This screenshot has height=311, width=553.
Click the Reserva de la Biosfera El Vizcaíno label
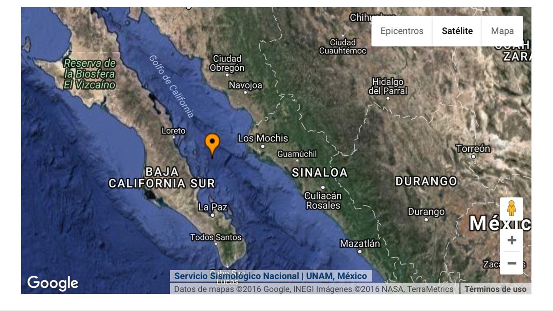tap(90, 74)
